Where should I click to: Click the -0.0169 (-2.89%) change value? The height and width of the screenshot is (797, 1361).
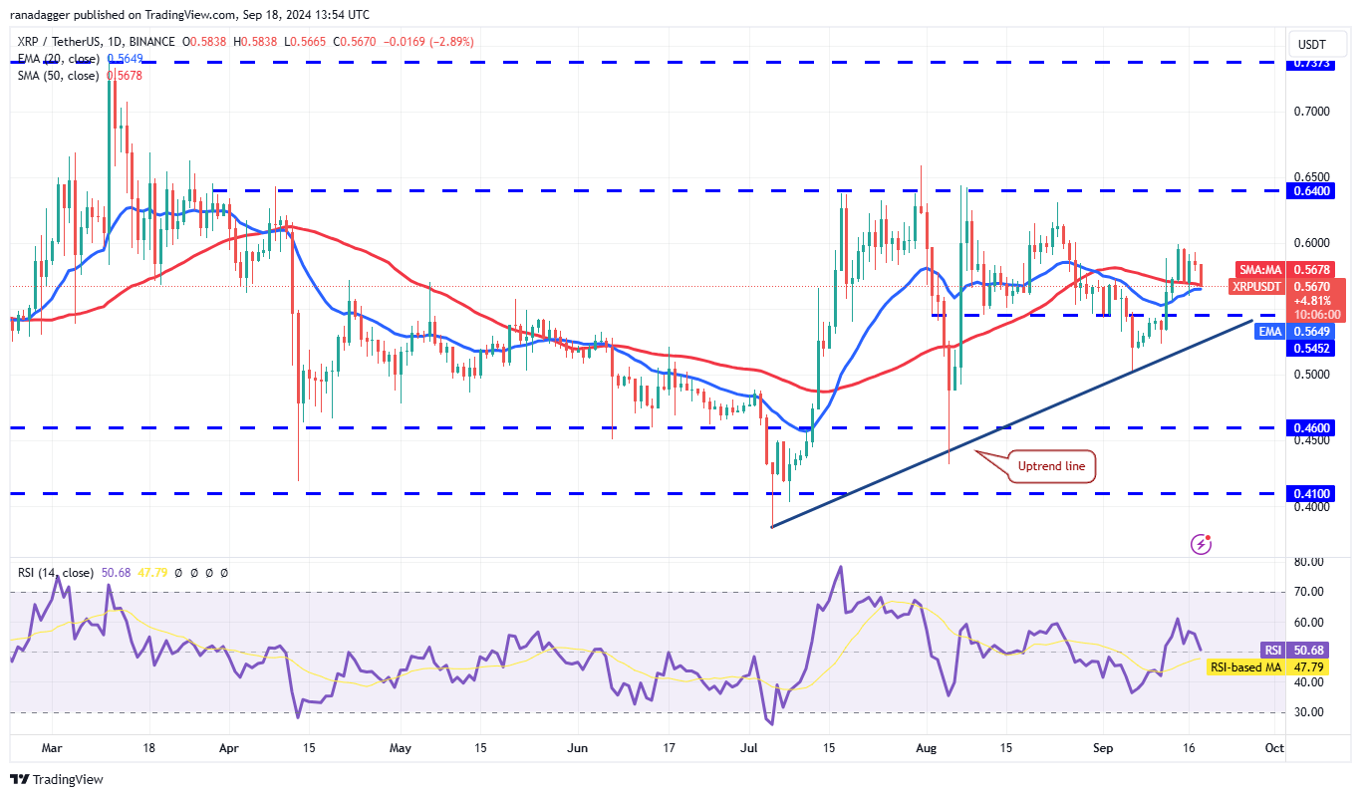click(x=429, y=42)
